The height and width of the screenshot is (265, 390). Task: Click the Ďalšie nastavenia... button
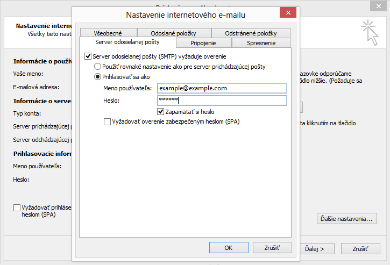pos(346,219)
